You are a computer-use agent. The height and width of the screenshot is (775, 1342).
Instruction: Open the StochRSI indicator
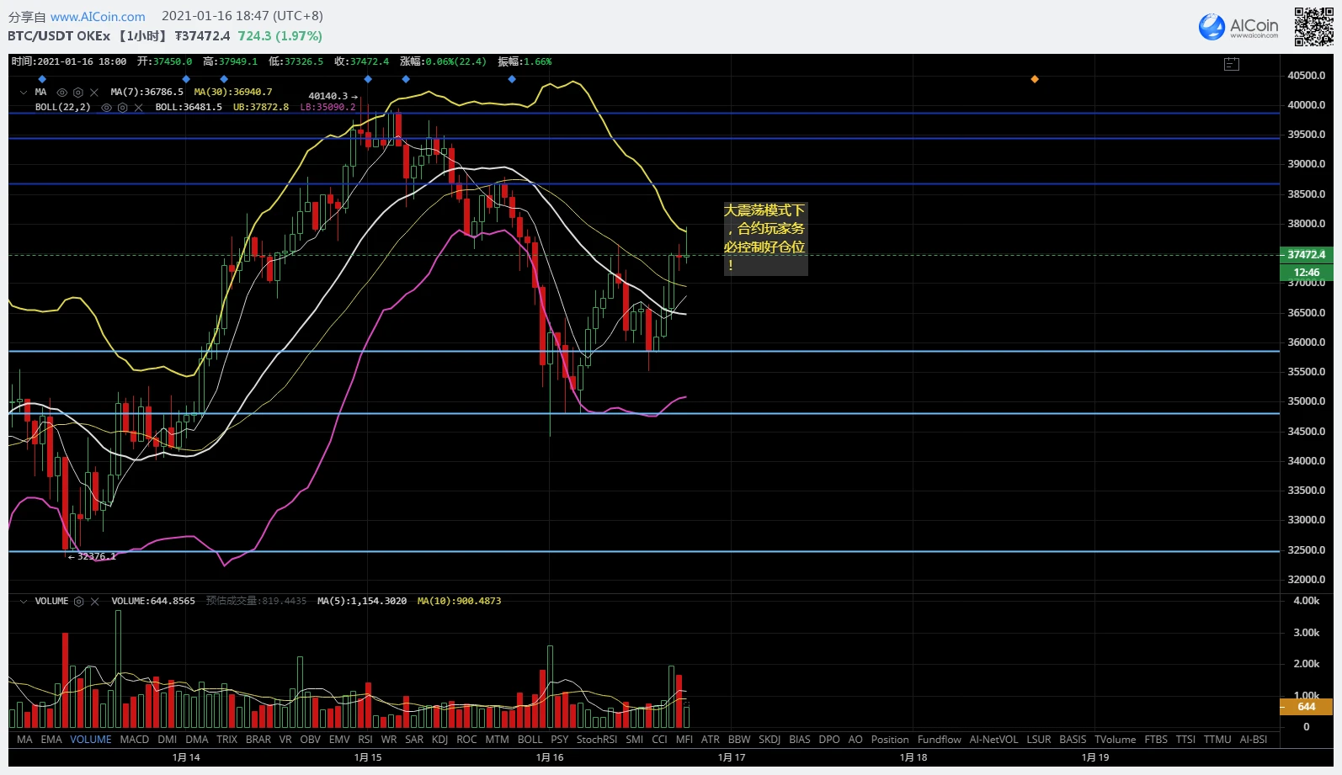coord(597,740)
